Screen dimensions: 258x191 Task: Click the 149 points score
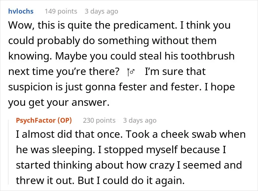point(61,11)
